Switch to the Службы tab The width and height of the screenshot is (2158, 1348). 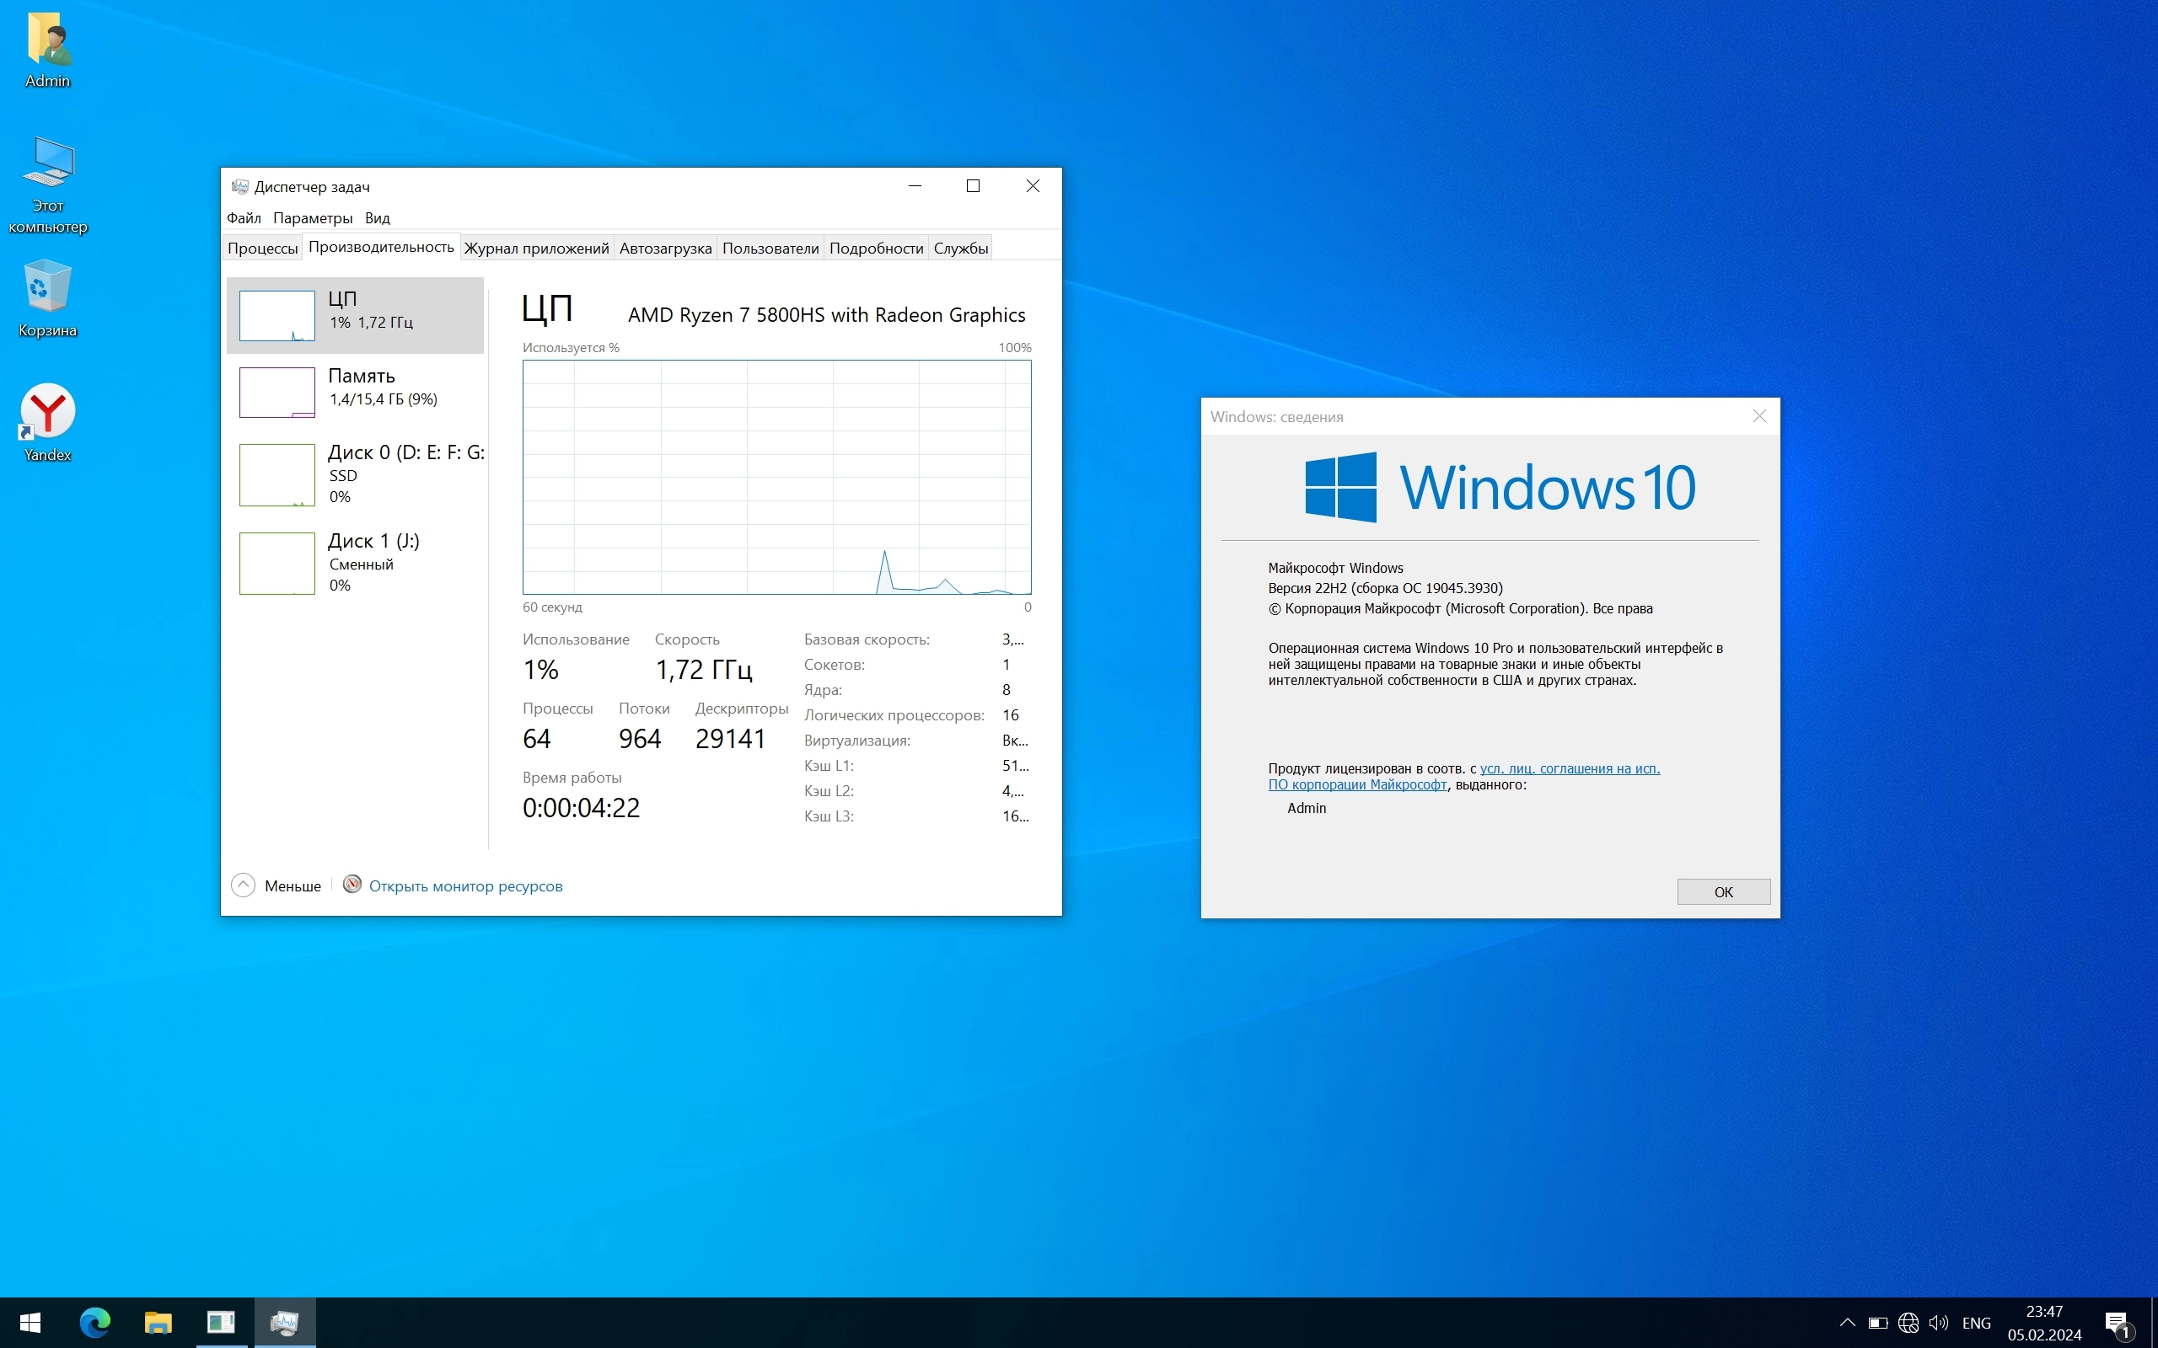(x=960, y=248)
